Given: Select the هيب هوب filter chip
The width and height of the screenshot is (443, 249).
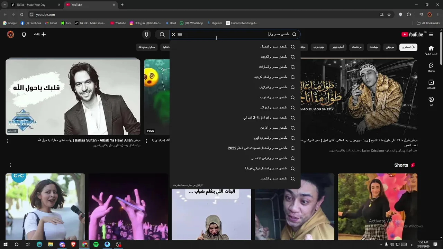Looking at the screenshot, I should click(x=318, y=47).
